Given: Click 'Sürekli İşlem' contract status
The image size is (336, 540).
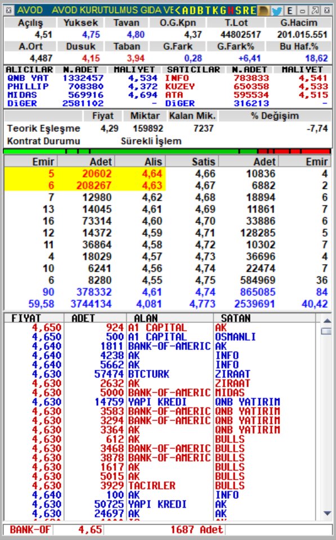Looking at the screenshot, I should point(151,141).
